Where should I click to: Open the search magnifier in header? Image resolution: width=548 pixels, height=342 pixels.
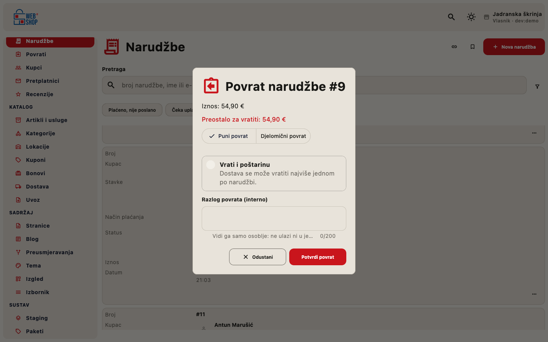point(451,17)
